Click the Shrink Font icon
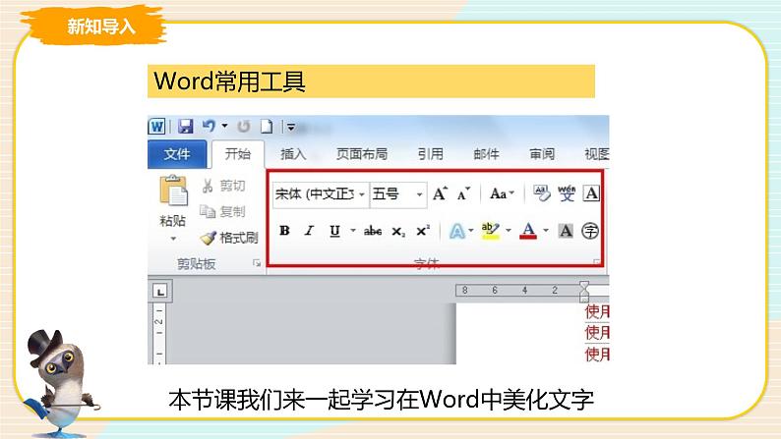This screenshot has width=781, height=439. [463, 193]
